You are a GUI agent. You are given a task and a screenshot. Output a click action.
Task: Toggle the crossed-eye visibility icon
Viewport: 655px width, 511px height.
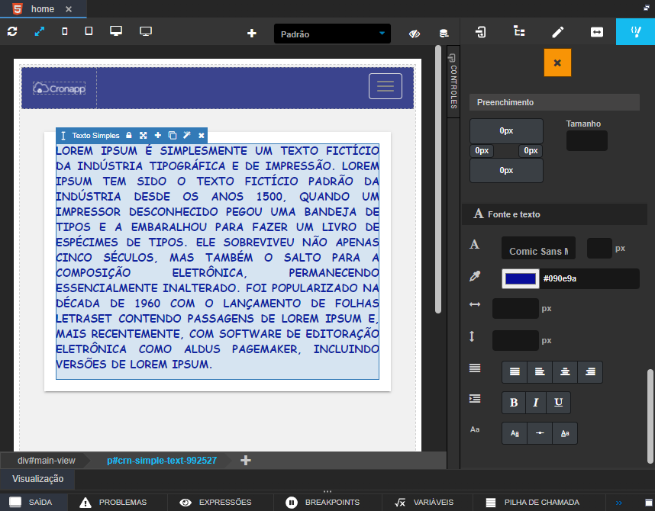[x=415, y=34]
